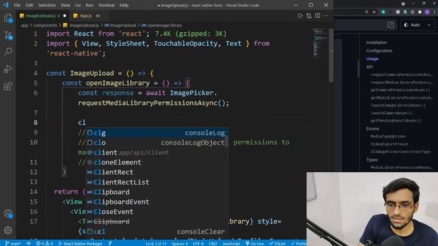This screenshot has height=246, width=438.
Task: Select the ClientRectList suggestion
Action: pos(157,182)
